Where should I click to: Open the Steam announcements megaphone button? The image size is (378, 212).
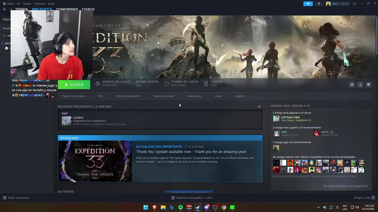pyautogui.click(x=308, y=4)
